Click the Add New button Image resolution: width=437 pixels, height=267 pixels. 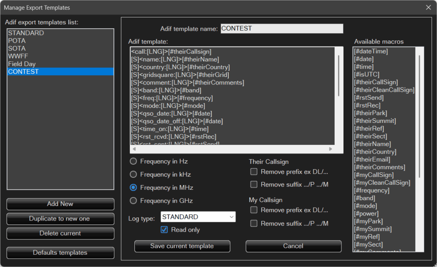pyautogui.click(x=60, y=204)
